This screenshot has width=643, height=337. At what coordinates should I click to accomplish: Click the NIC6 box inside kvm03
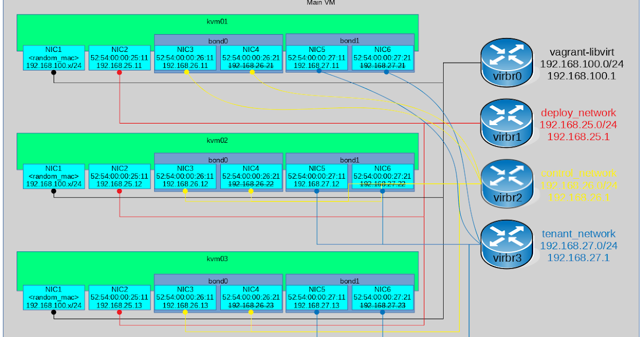(x=383, y=297)
